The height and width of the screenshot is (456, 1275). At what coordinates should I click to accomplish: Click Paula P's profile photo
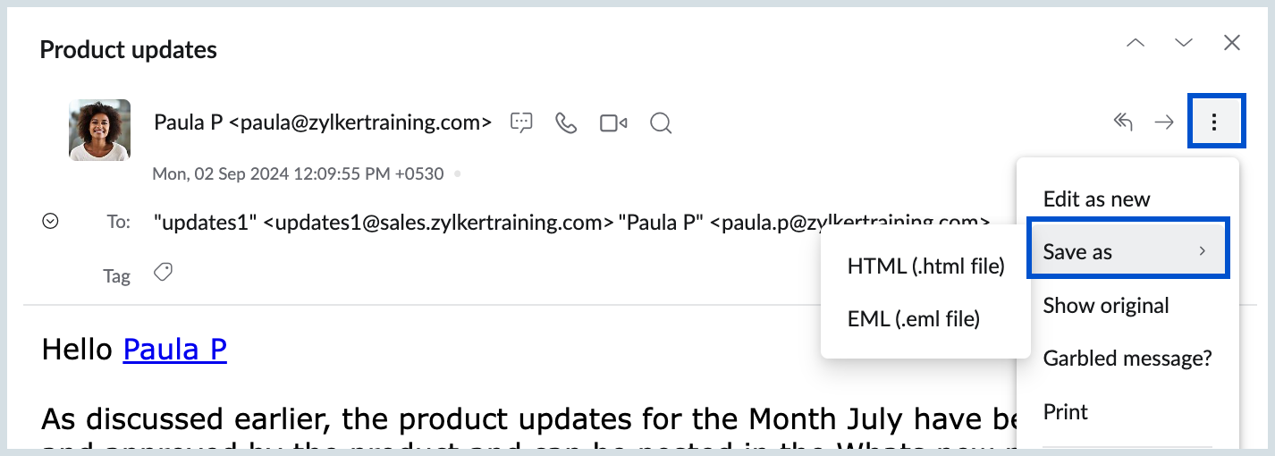pyautogui.click(x=100, y=130)
